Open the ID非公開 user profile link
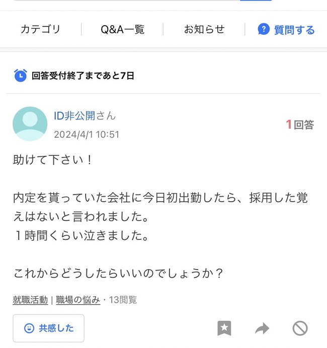This screenshot has height=348, width=327. (74, 116)
